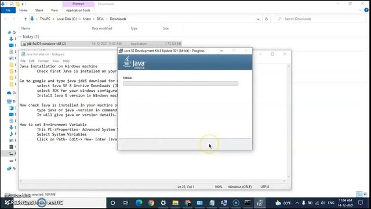Image resolution: width=371 pixels, height=209 pixels.
Task: Click the microphone icon in system tray
Action: tap(304, 203)
